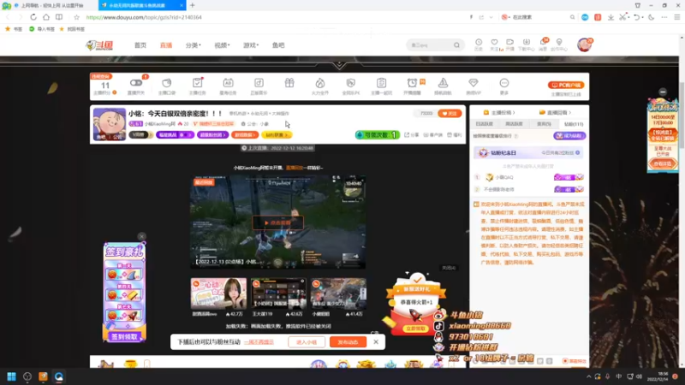Screen dimensions: 685x385
Task: Open the browser icon in taskbar
Action: point(58,376)
